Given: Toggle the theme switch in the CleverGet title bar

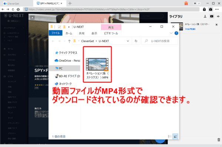Looking at the screenshot, I should tap(197, 3).
